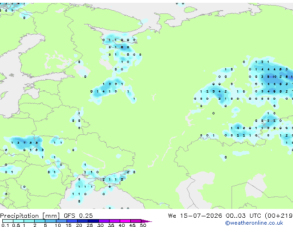
Task: Click the 'Precipitation [mm]' title text
Action: tap(30, 216)
